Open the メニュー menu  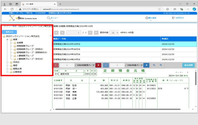53,18
